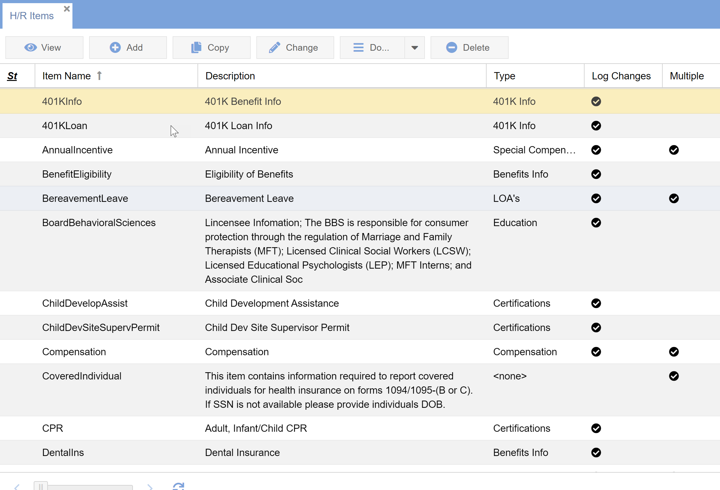Click the View eye icon
The image size is (720, 490).
pos(31,48)
